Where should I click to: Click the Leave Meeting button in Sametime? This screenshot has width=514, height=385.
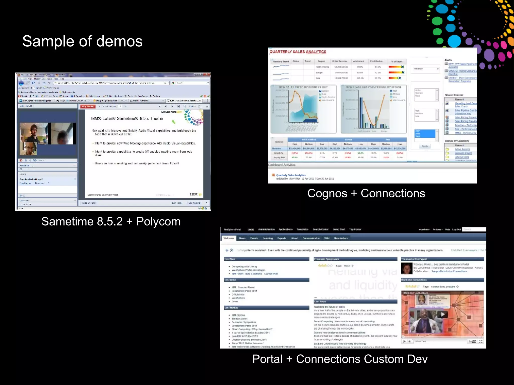195,203
